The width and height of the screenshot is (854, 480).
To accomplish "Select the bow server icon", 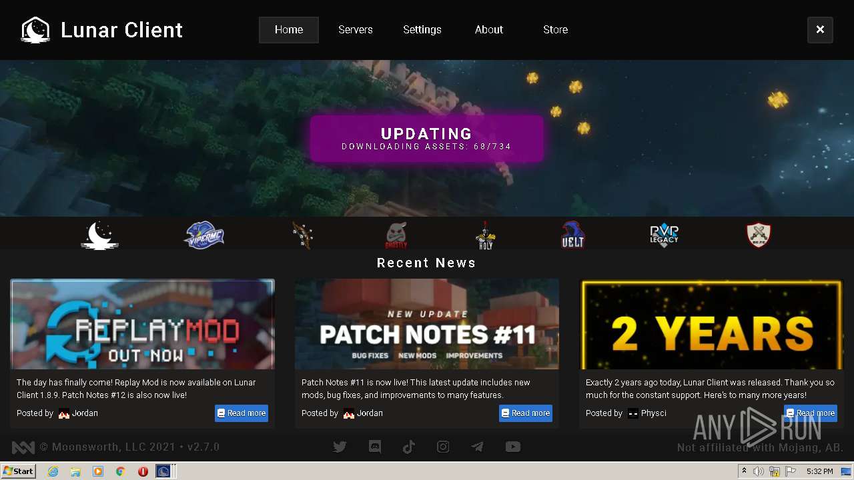I will [302, 235].
